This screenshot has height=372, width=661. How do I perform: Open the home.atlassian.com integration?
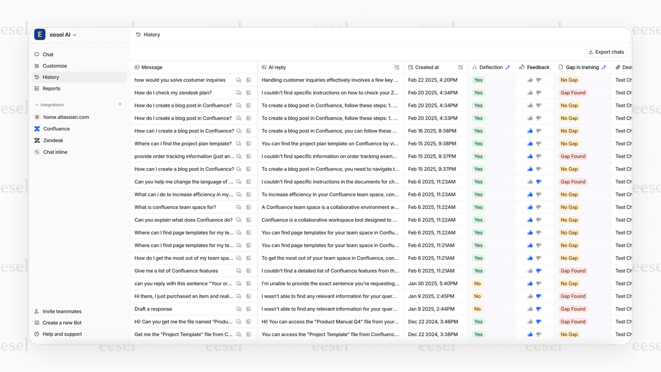click(66, 117)
